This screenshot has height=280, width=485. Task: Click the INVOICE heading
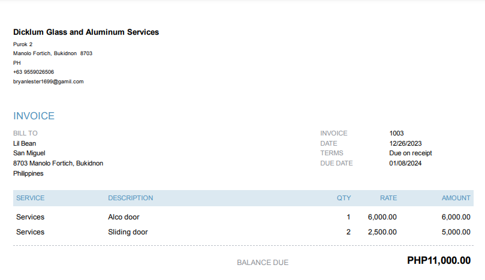[34, 116]
